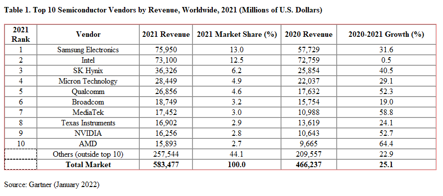443x196 pixels.
Task: Select the 'MediaTek' vendor cell
Action: point(88,112)
